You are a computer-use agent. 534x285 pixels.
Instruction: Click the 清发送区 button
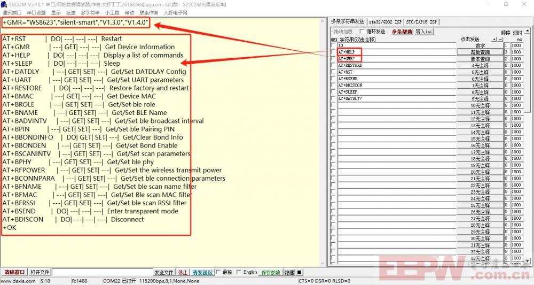[202, 272]
